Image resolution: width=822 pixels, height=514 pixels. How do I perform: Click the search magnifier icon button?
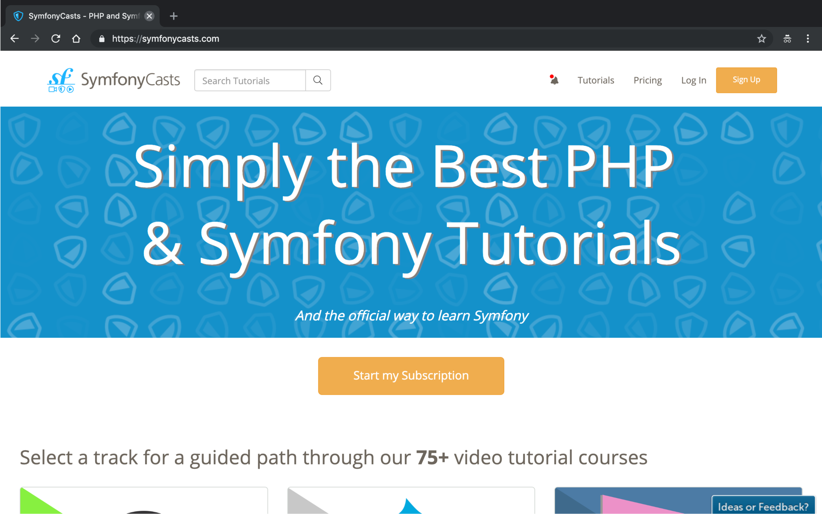(x=318, y=80)
